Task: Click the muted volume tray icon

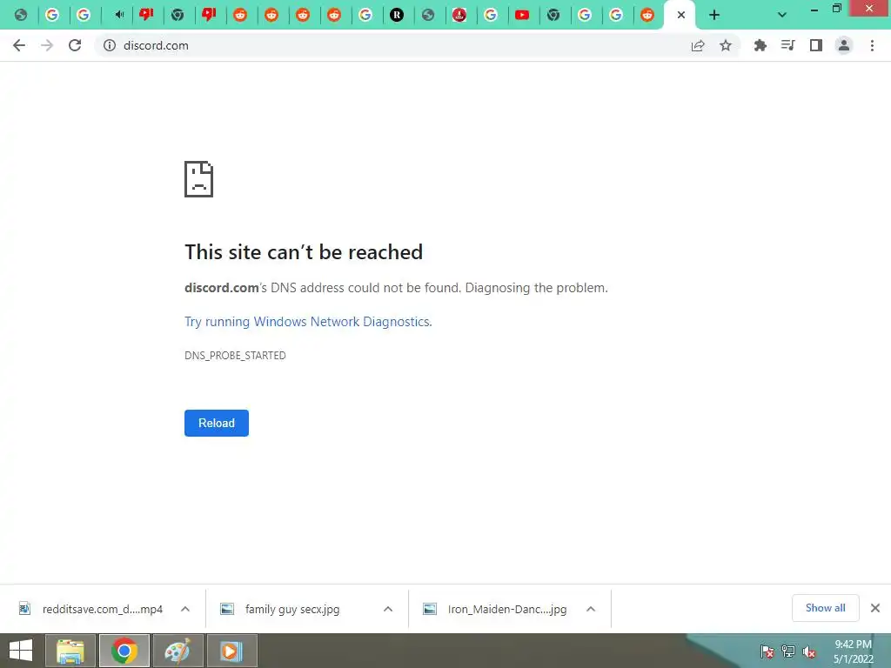Action: click(x=809, y=651)
